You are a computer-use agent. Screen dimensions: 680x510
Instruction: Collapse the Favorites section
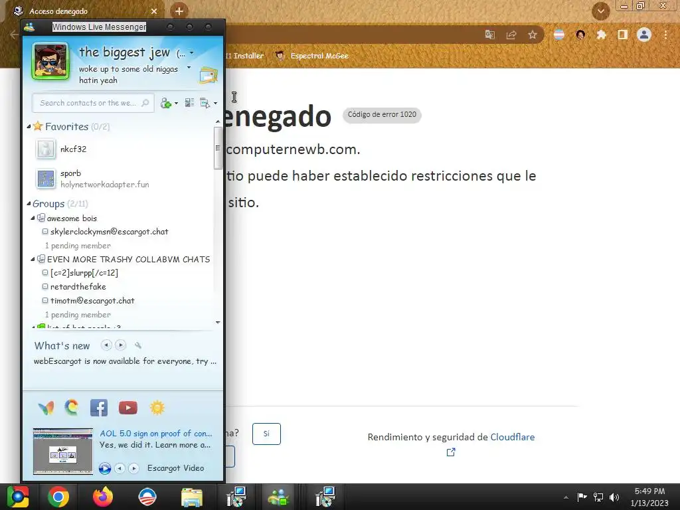pos(29,127)
